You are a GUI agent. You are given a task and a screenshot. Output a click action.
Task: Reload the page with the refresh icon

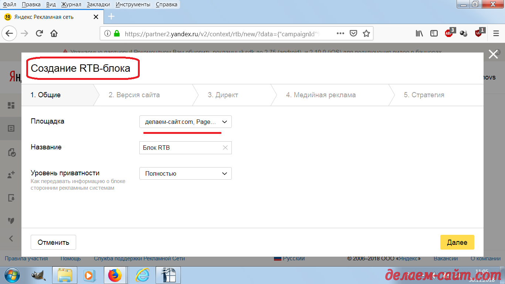click(39, 33)
